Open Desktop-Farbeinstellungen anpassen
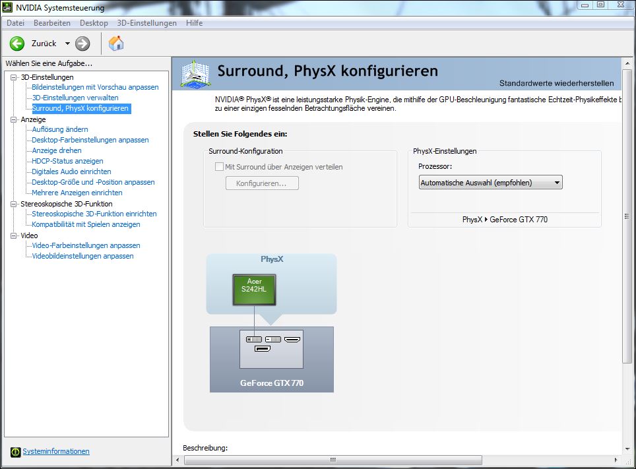 [x=90, y=140]
